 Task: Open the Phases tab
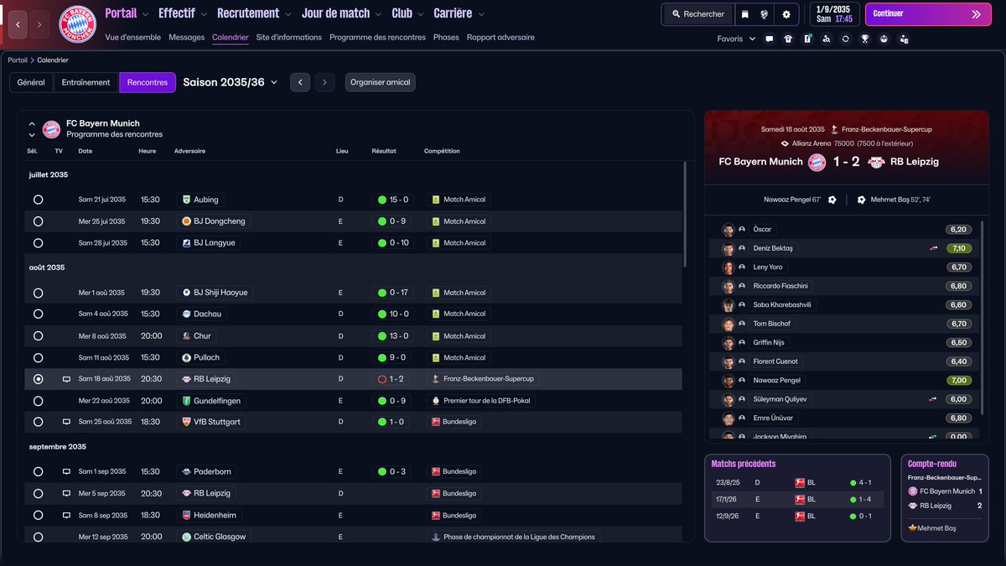446,38
